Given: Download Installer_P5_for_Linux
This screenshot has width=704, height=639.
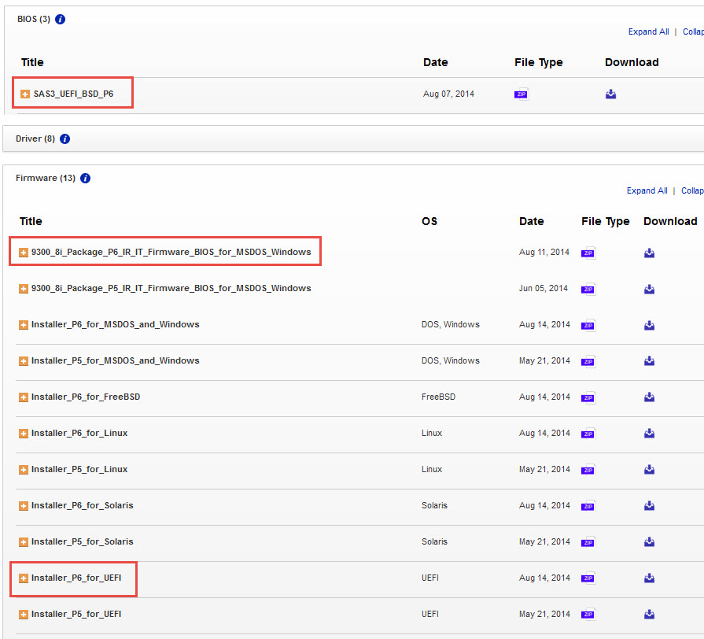Looking at the screenshot, I should 649,470.
